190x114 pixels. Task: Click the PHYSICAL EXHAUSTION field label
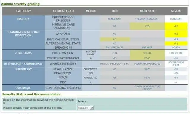tap(63, 39)
